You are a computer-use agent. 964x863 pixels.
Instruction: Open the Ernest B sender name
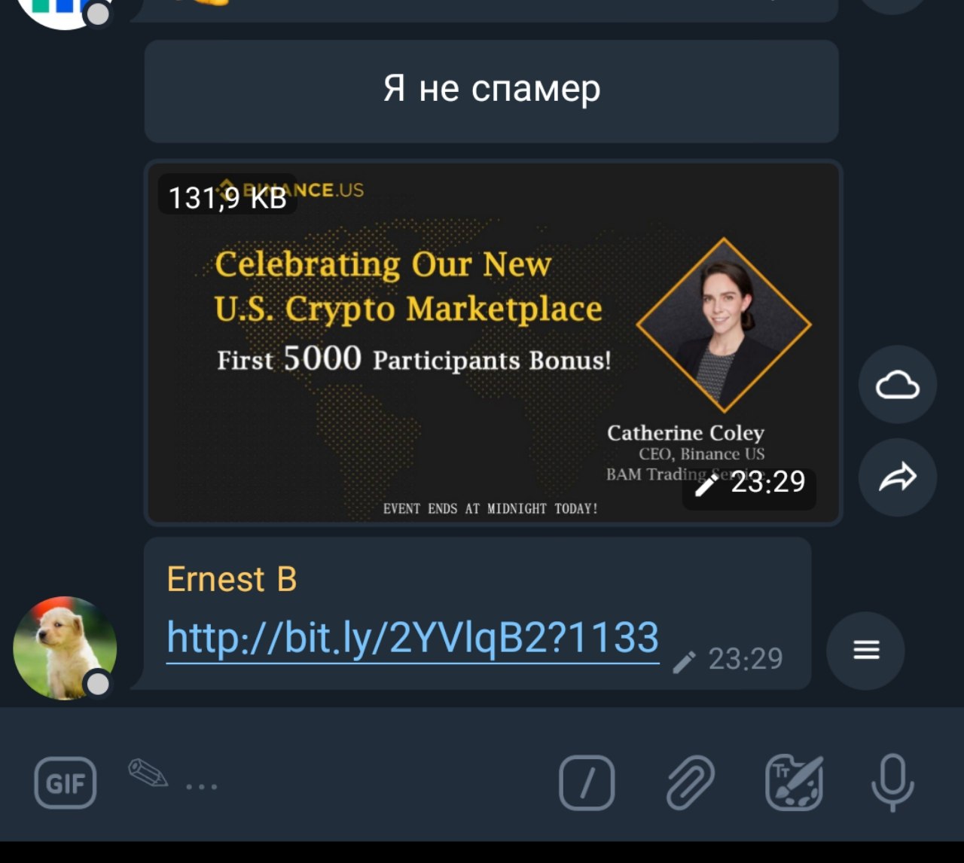click(x=232, y=579)
